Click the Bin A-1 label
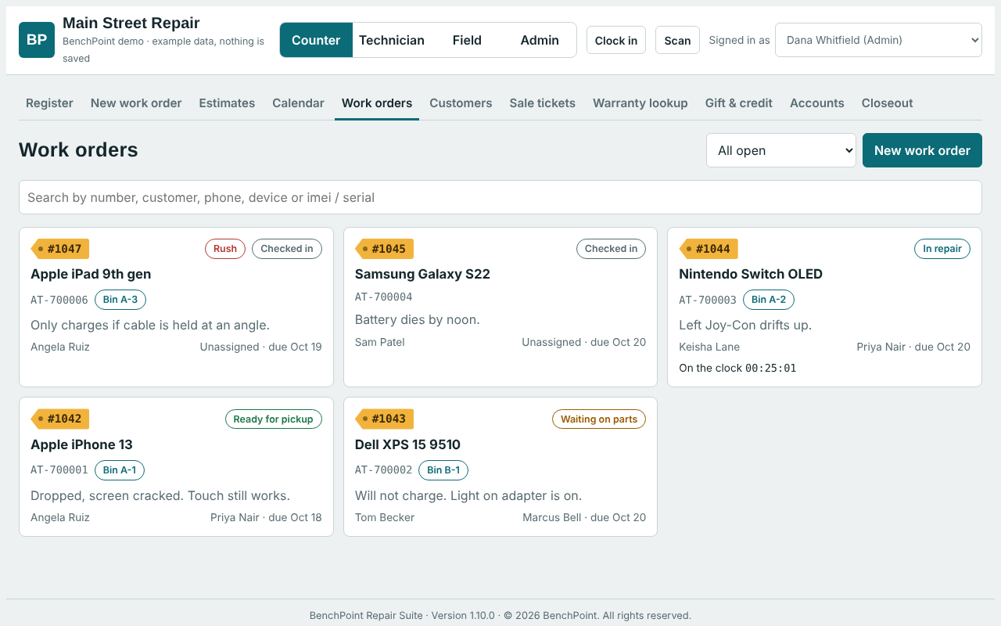The width and height of the screenshot is (1001, 626). click(x=120, y=470)
